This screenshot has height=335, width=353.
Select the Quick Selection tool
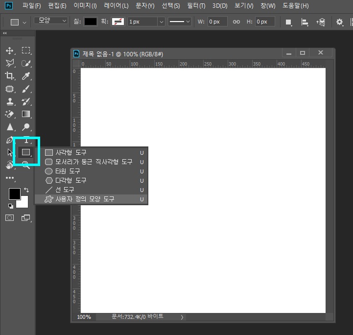26,63
